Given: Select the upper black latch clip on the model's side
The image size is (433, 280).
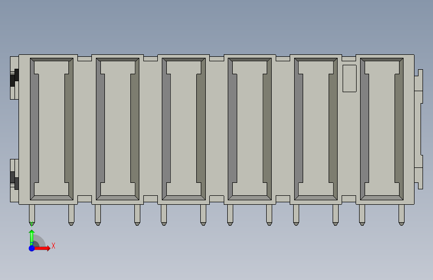Looking at the screenshot, I should pyautogui.click(x=14, y=78).
